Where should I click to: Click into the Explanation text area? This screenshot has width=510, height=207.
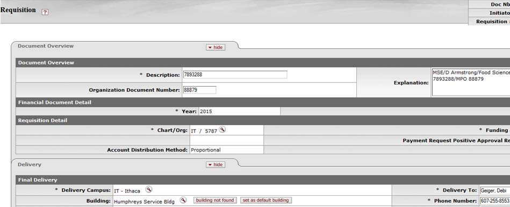[x=471, y=82]
